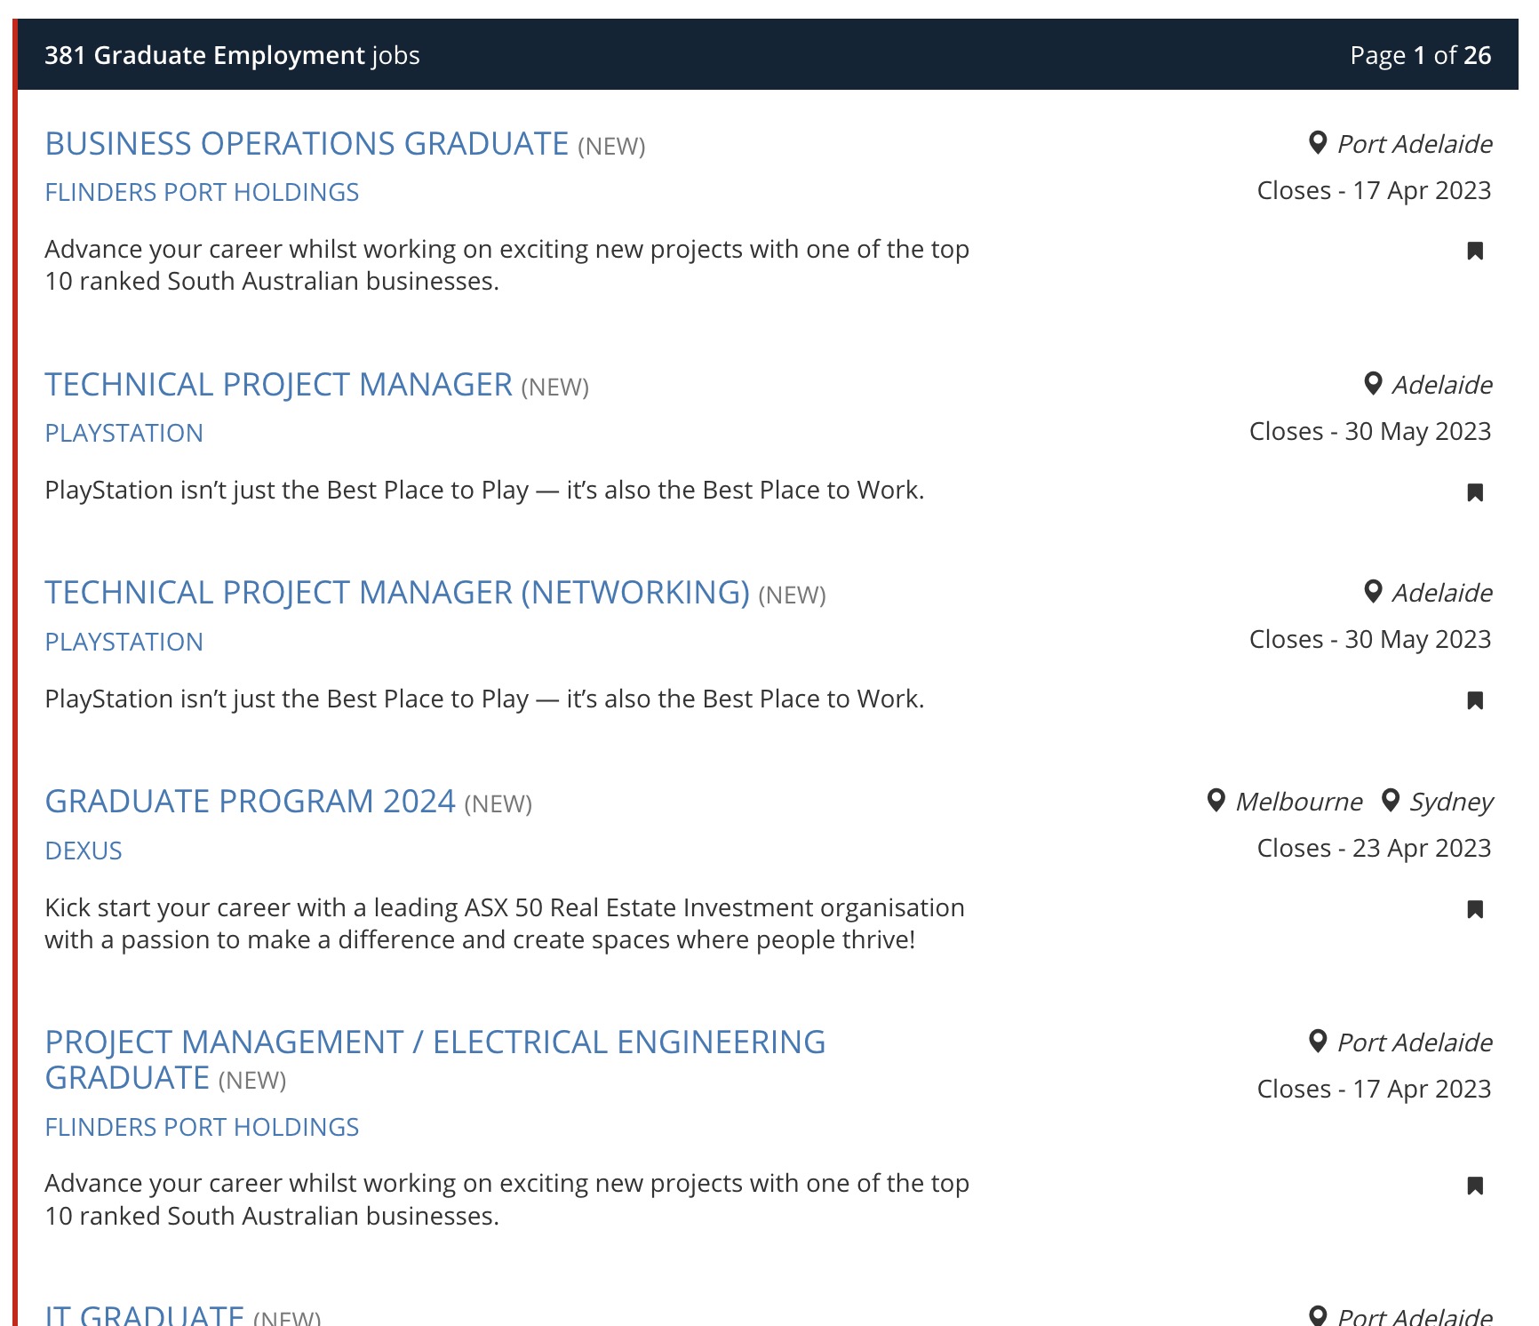This screenshot has height=1326, width=1539.
Task: Bookmark the Project Management / Electrical Engineering Graduate job
Action: 1475,1186
